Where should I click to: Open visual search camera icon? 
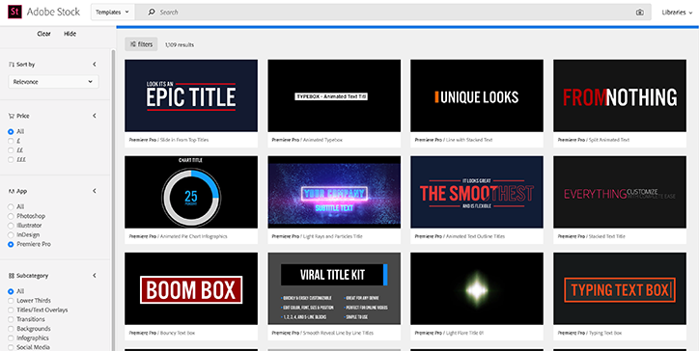[640, 13]
